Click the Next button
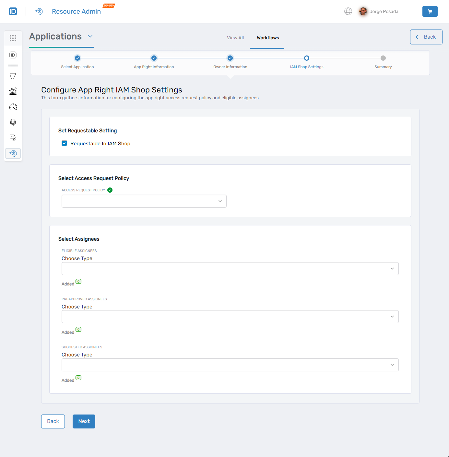Viewport: 449px width, 457px height. (x=84, y=421)
